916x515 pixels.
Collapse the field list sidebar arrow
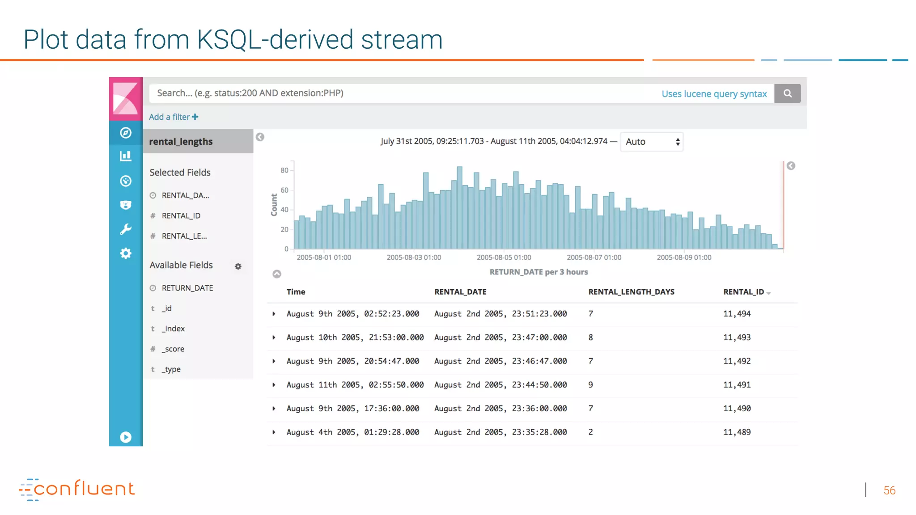point(260,137)
